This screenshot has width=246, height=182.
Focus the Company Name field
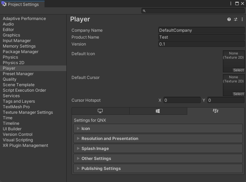pyautogui.click(x=201, y=30)
